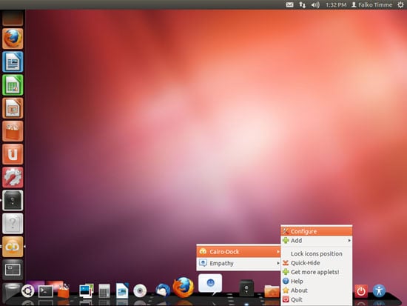Viewport: 407px width, 306px height.
Task: Click the red power icon in dock
Action: click(x=361, y=291)
